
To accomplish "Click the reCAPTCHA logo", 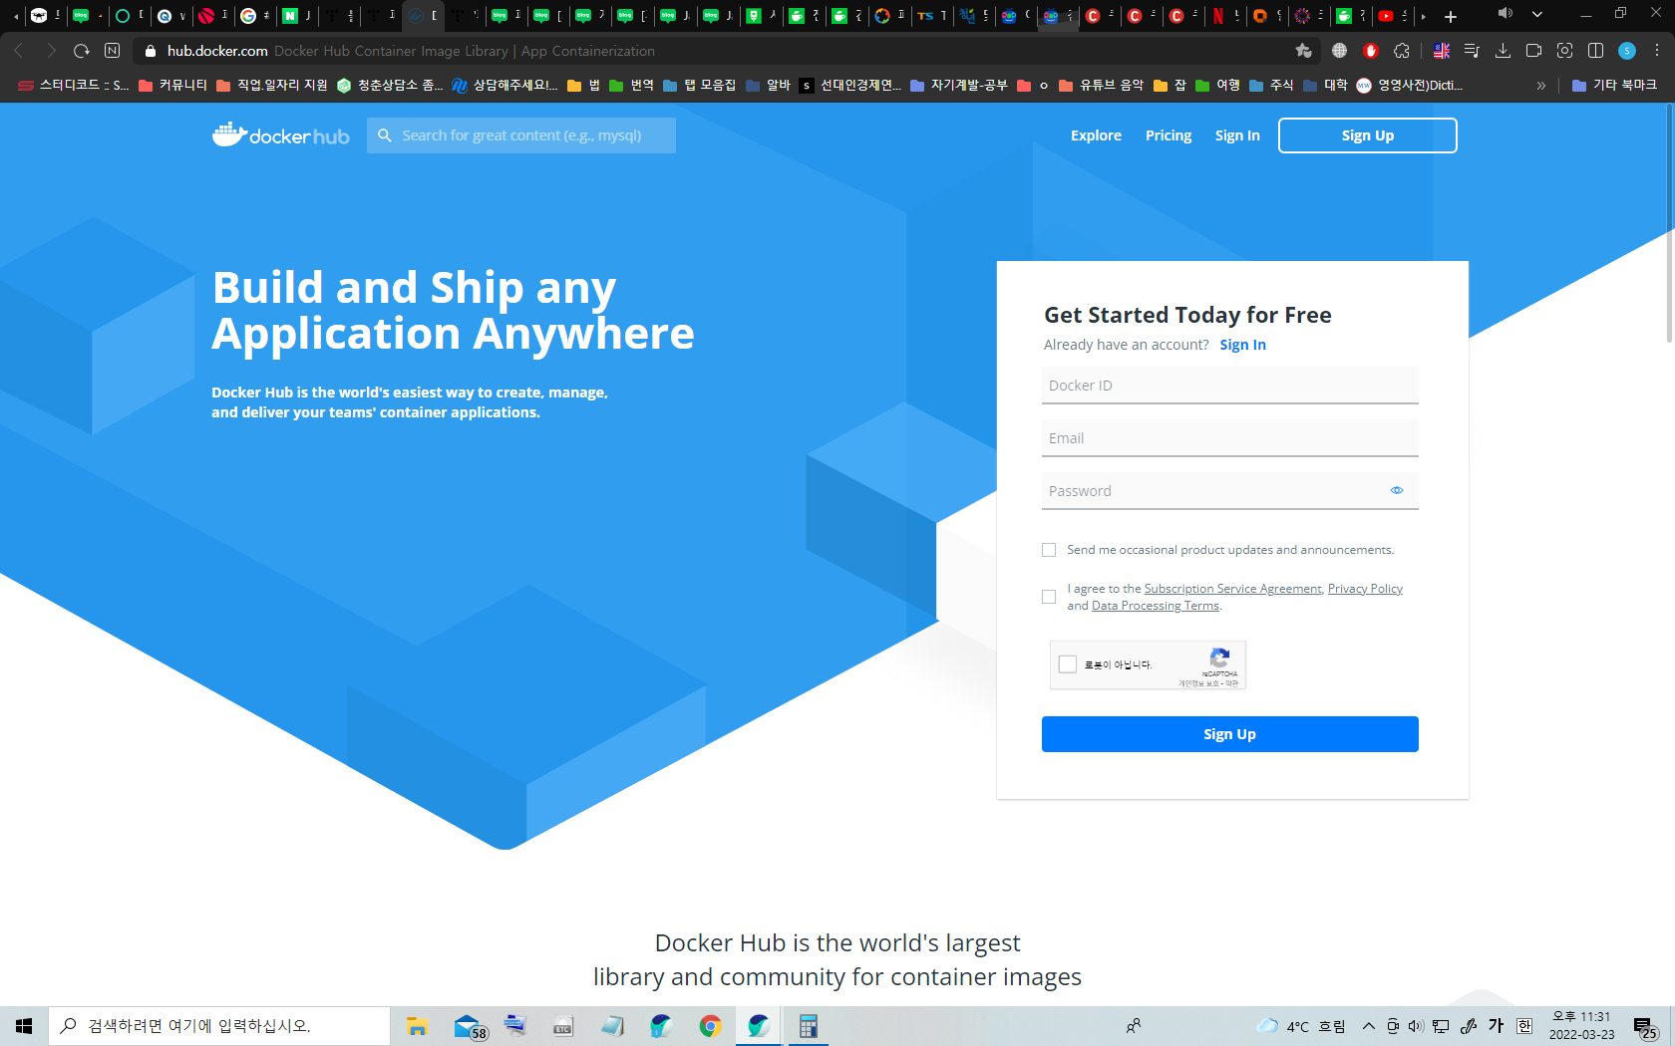I will pyautogui.click(x=1219, y=657).
